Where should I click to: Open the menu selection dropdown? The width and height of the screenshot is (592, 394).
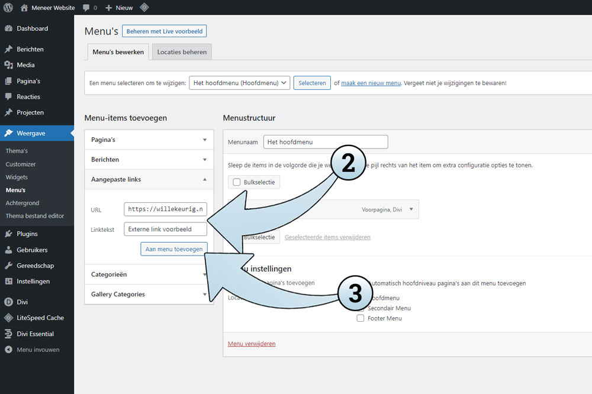coord(239,83)
